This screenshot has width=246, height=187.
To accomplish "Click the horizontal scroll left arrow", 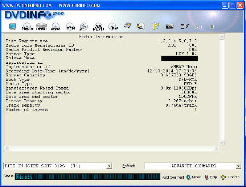I will click(7, 148).
